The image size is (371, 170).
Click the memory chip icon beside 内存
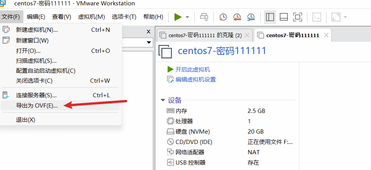(x=170, y=111)
